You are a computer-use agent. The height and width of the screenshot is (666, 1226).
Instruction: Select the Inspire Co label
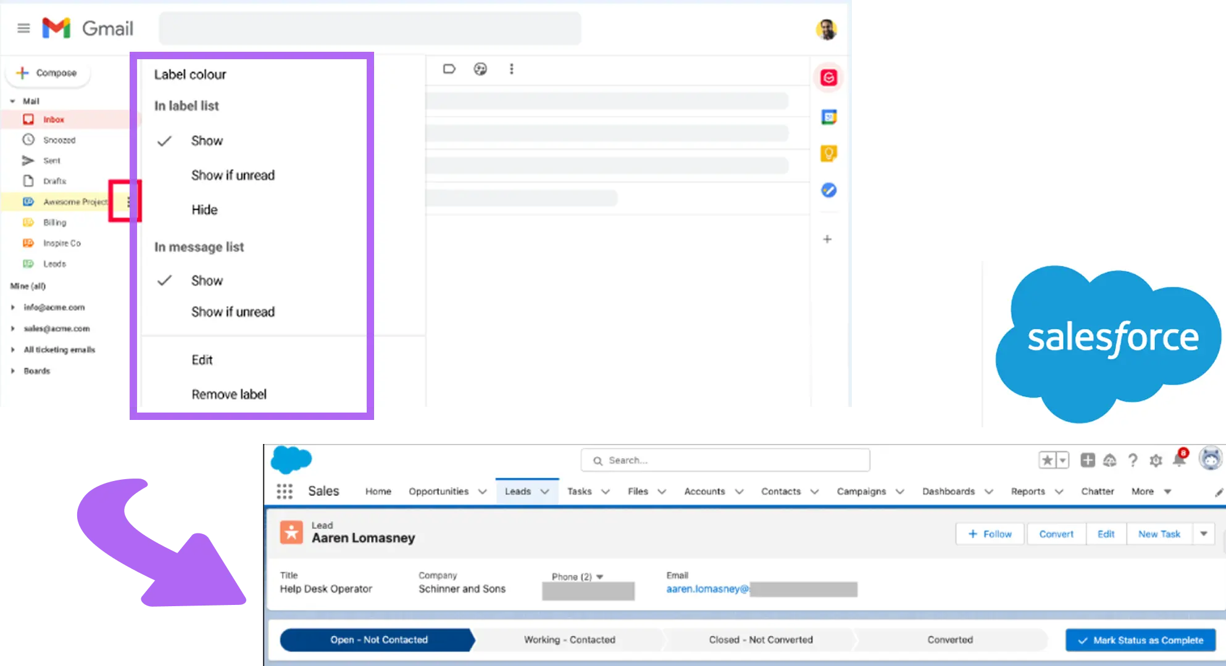pyautogui.click(x=62, y=243)
